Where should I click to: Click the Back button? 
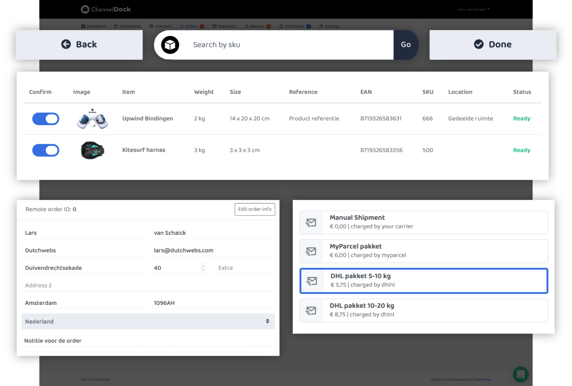point(79,45)
